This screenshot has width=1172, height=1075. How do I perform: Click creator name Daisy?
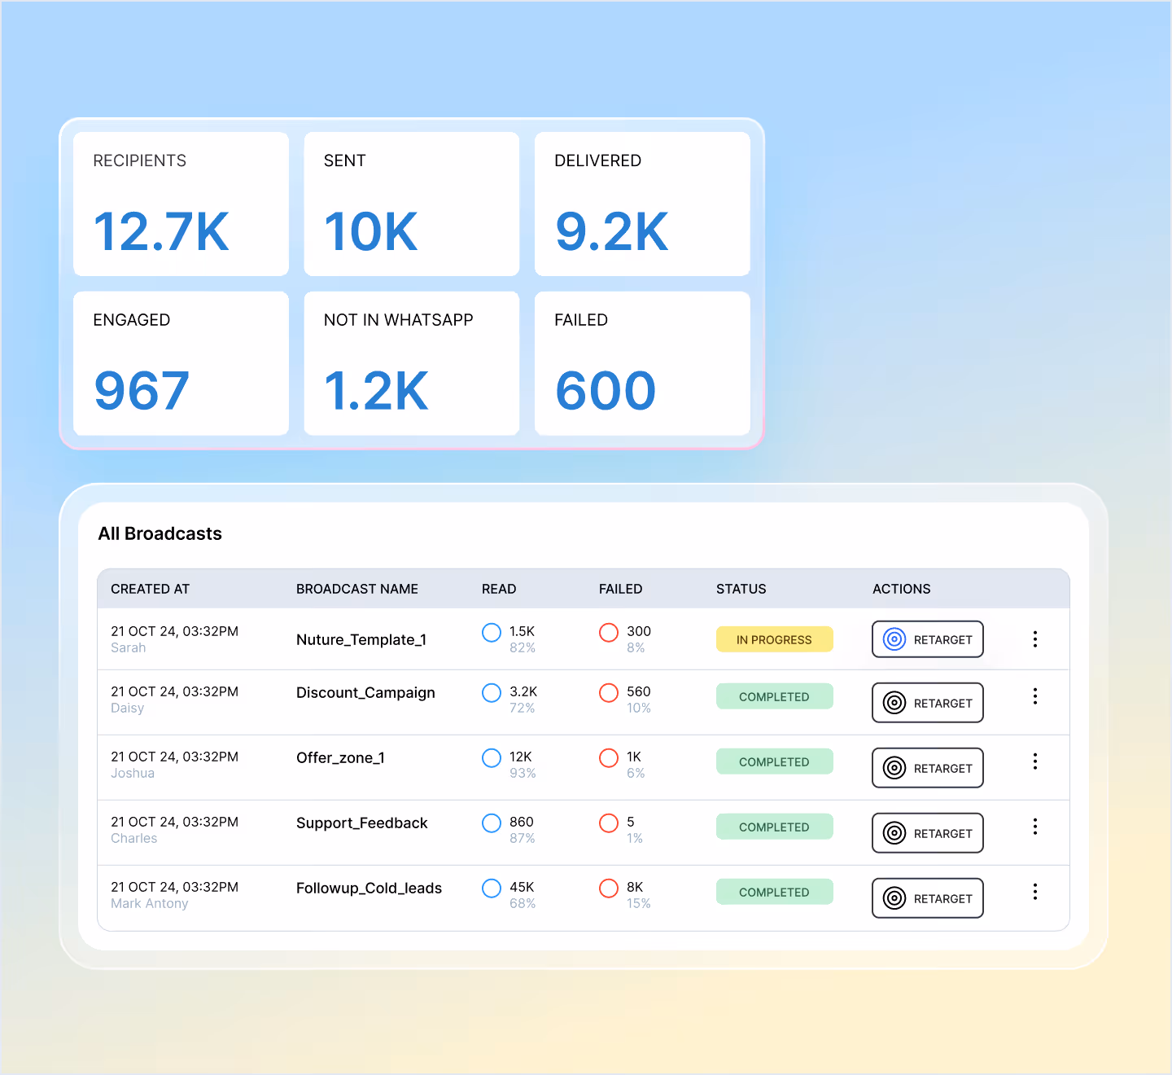click(x=127, y=709)
